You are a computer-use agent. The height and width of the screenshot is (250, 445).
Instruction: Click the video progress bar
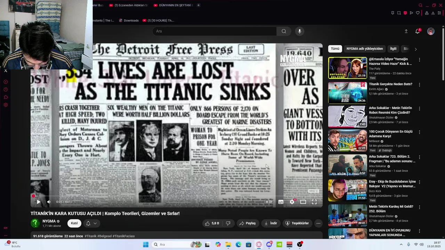177,196
